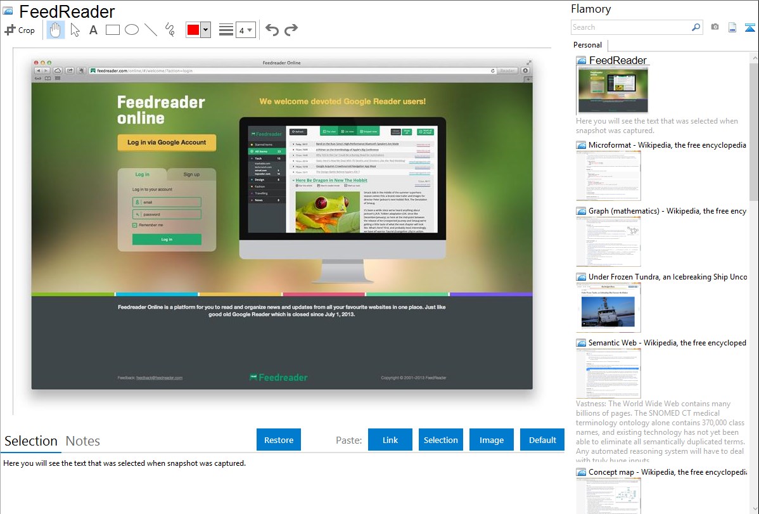Pick the rectangle drawing tool
Screen dimensions: 759x514
112,30
